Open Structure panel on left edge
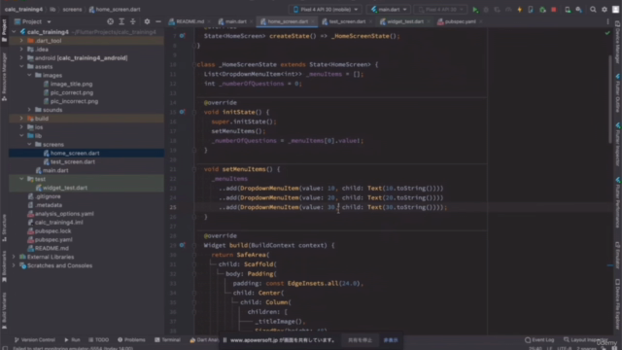 [x=4, y=227]
